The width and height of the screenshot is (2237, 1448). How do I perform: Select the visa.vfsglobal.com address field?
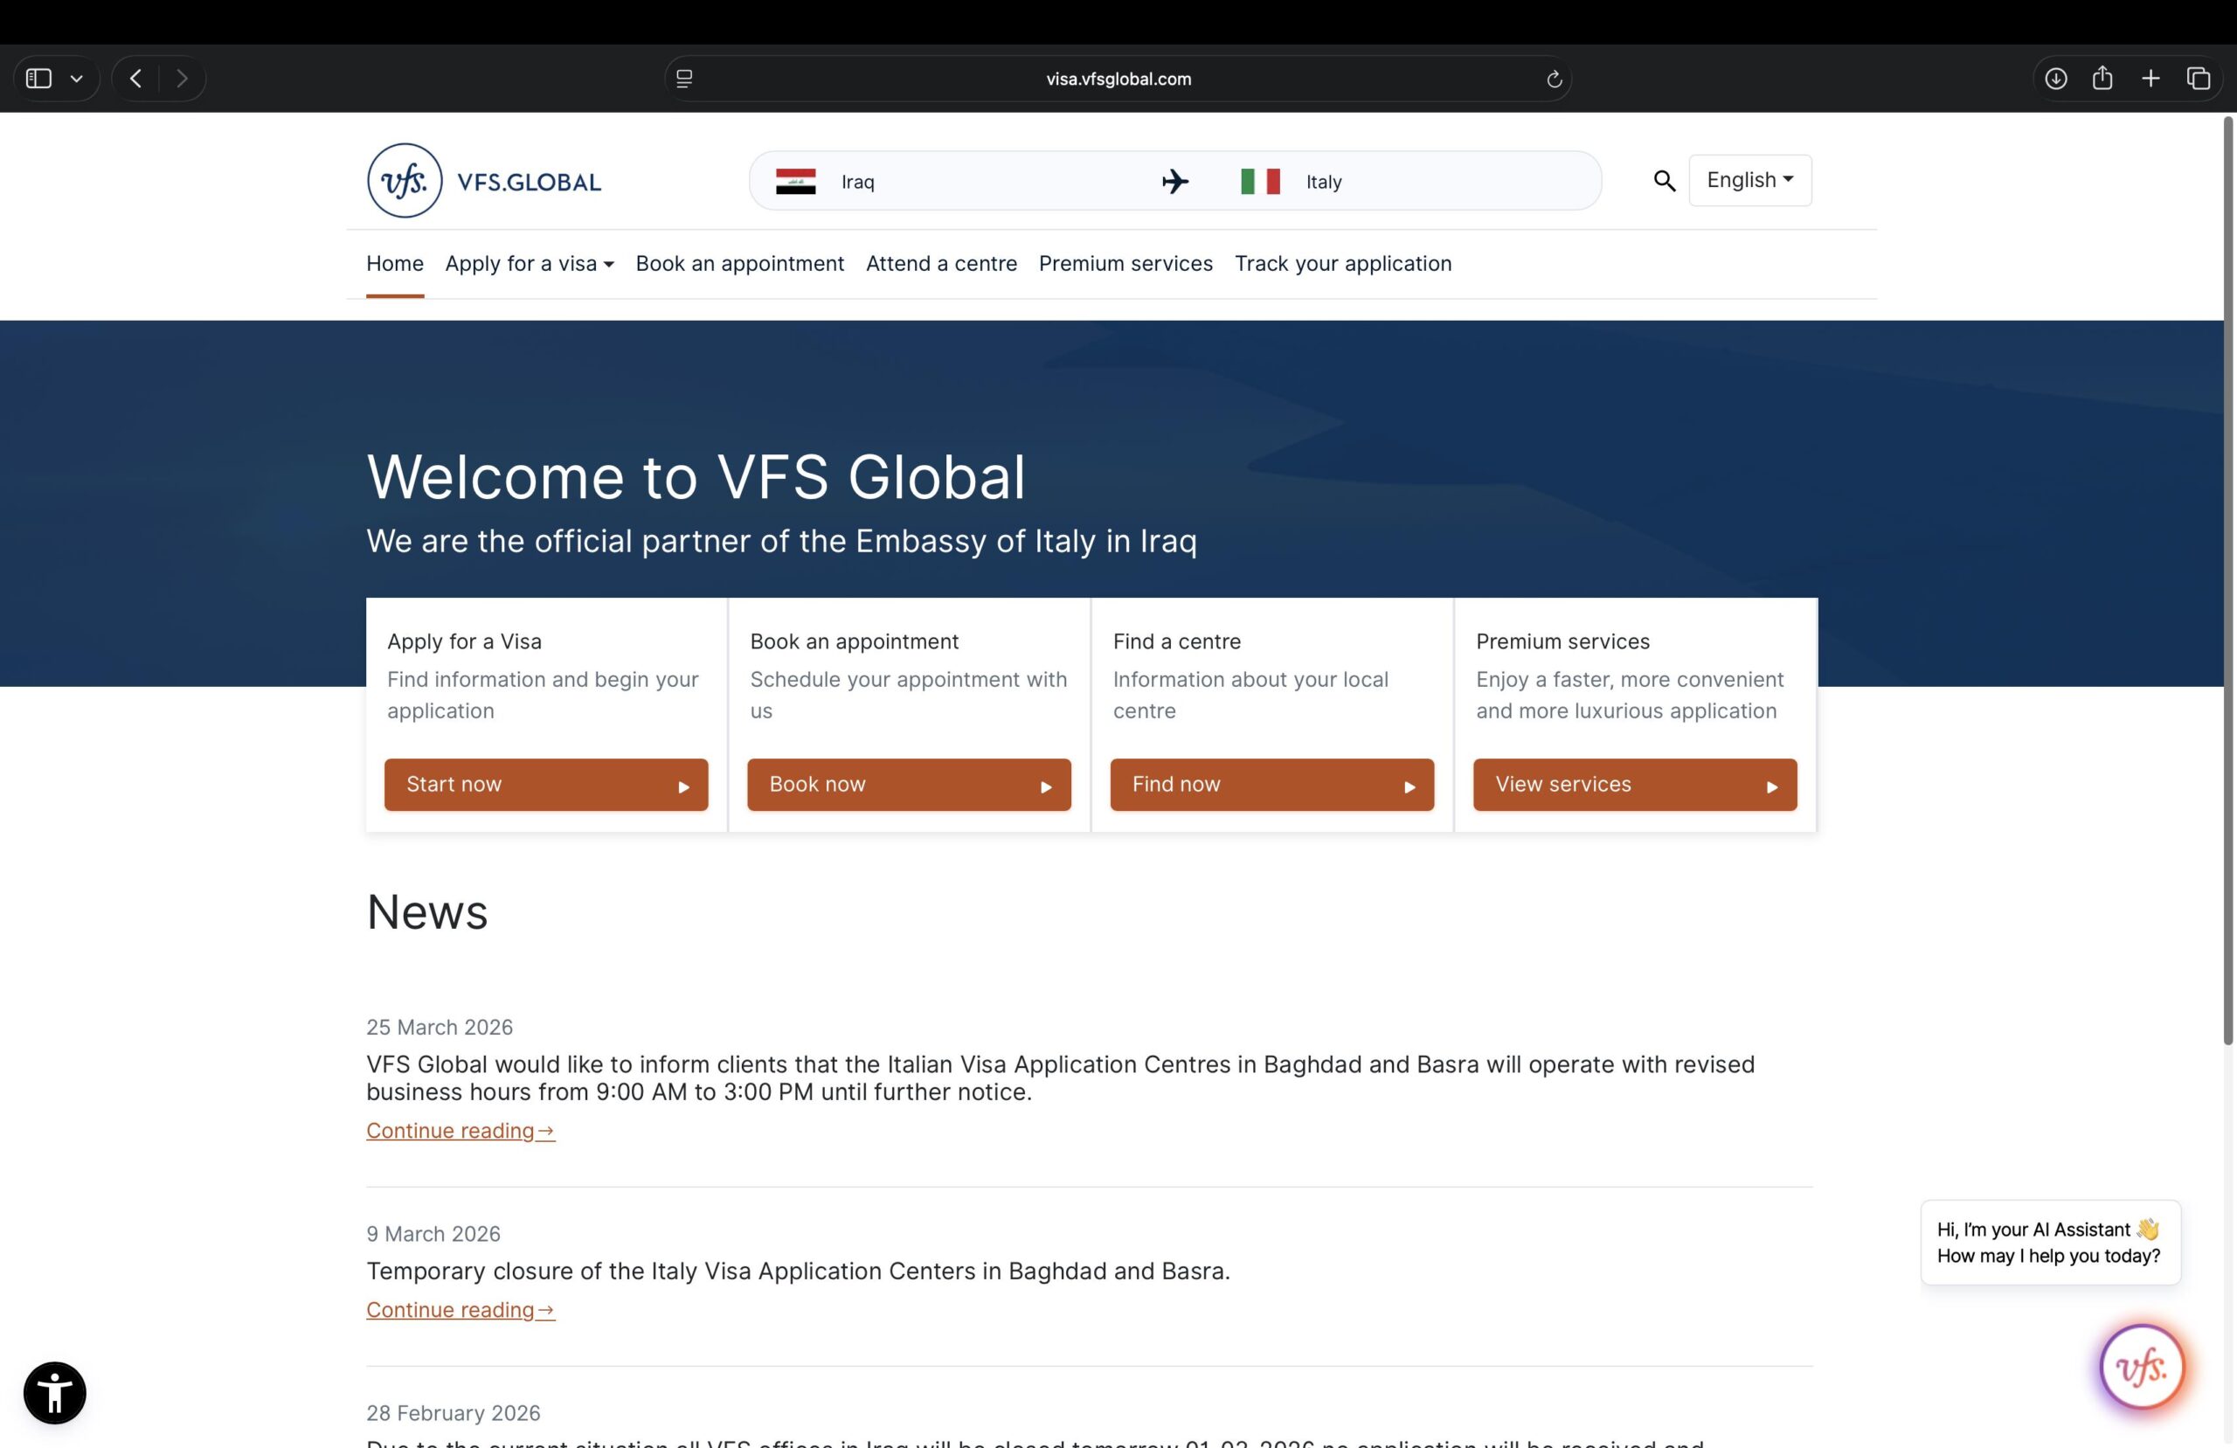1118,79
